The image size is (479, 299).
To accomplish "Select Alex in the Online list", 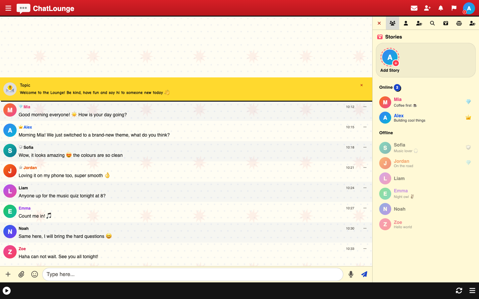I will 425,118.
